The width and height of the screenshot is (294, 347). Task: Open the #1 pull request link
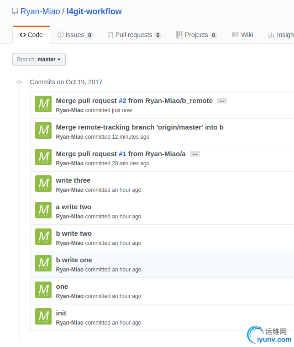pos(122,154)
